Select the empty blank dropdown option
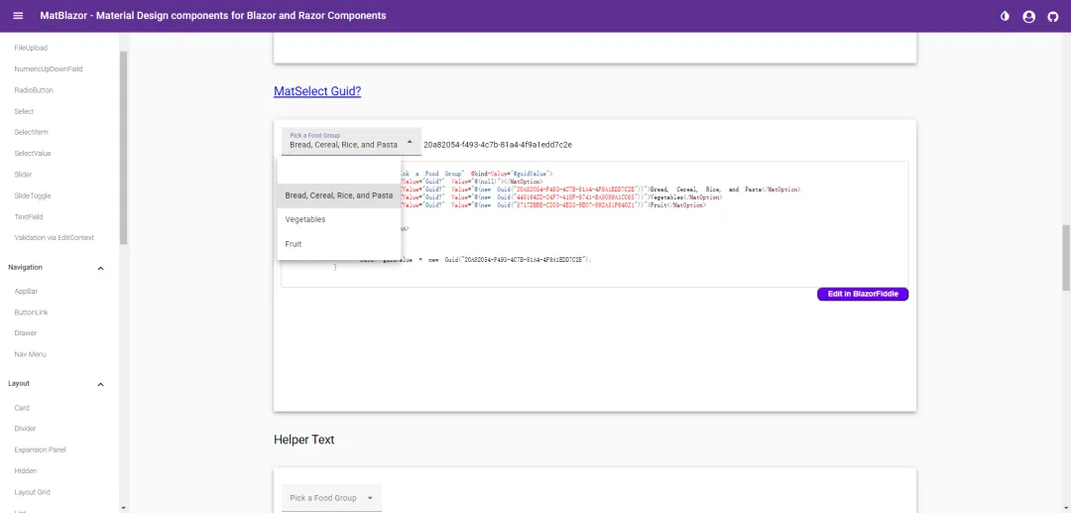The width and height of the screenshot is (1071, 513). pos(338,172)
